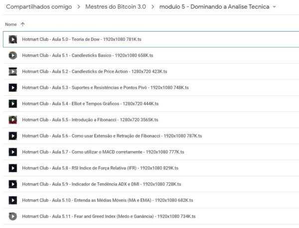Toggle sort direction arrow next to Nome

pyautogui.click(x=23, y=24)
